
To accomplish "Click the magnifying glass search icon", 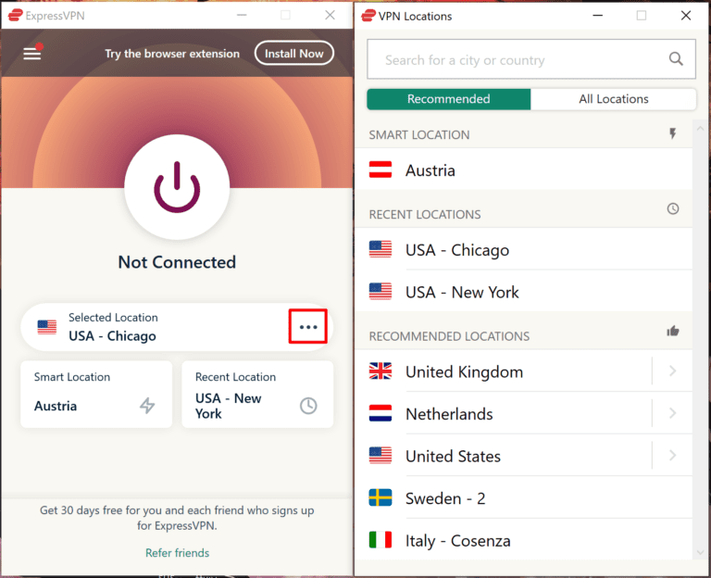I will [x=676, y=60].
